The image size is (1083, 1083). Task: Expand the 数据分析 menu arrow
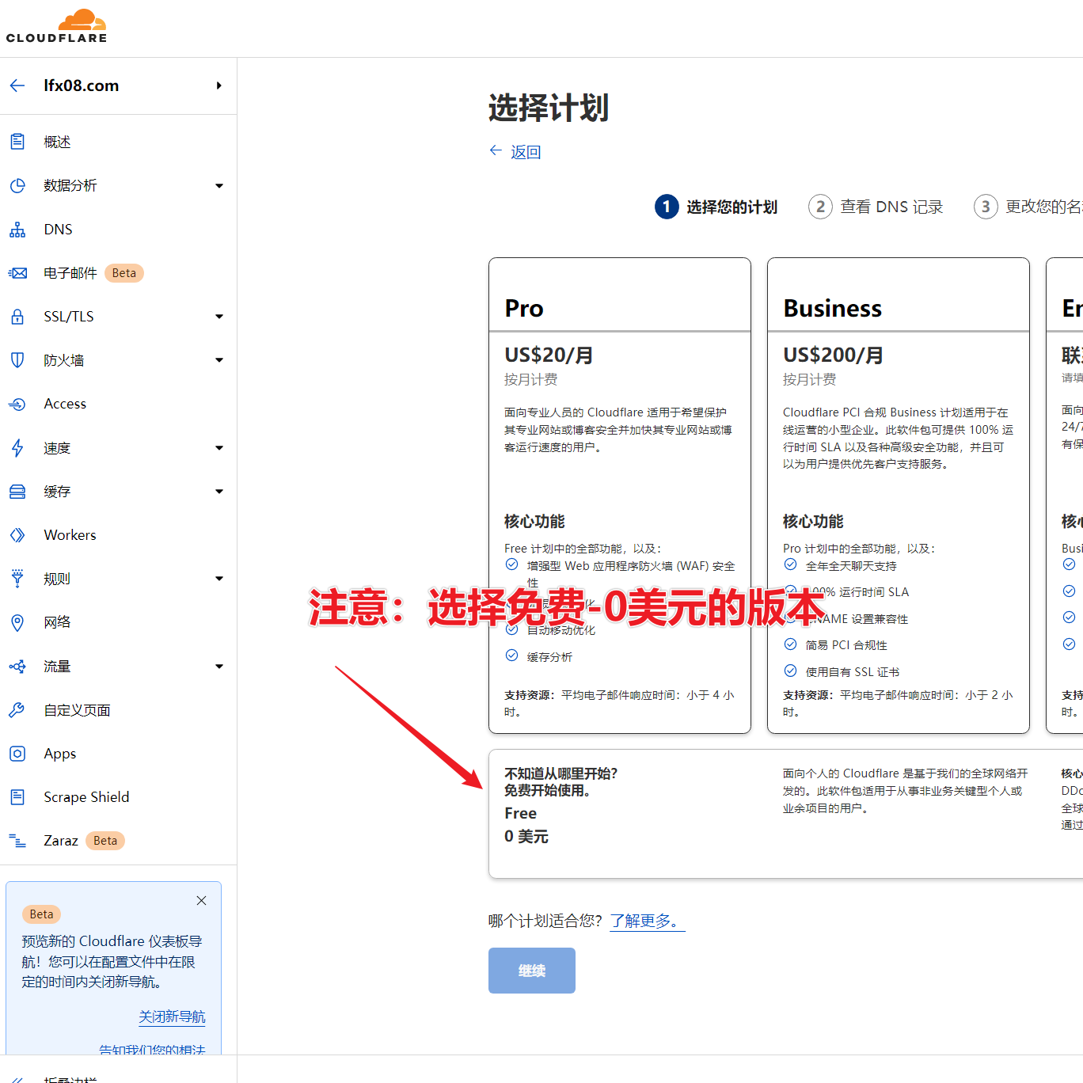point(219,186)
